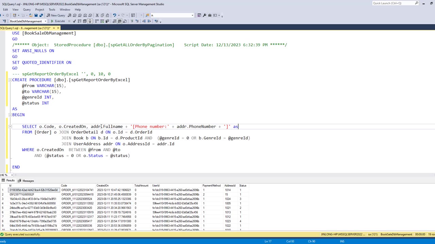The image size is (435, 244).
Task: Click the AddressId column header
Action: [230, 186]
